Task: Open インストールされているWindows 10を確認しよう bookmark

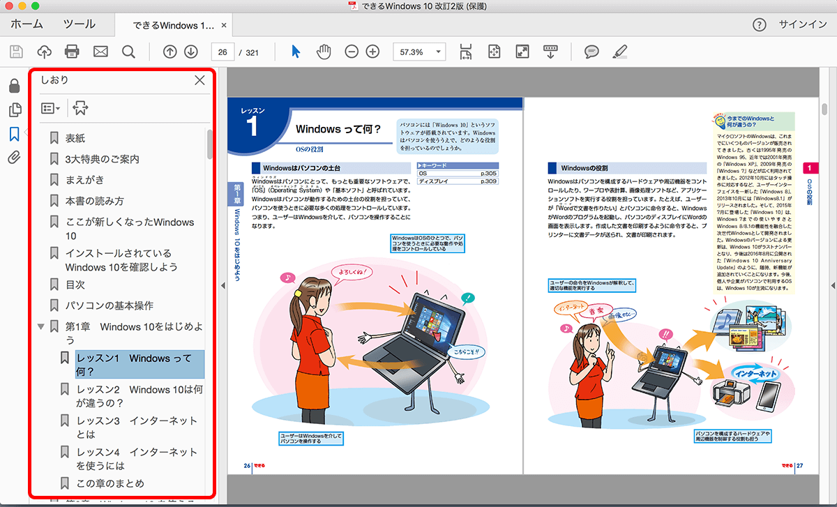Action: [x=121, y=260]
